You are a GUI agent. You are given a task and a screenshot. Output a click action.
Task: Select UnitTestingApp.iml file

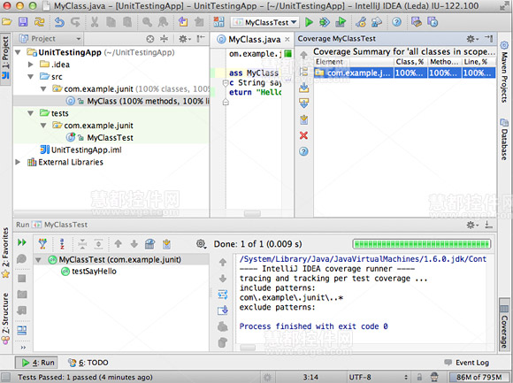point(80,149)
